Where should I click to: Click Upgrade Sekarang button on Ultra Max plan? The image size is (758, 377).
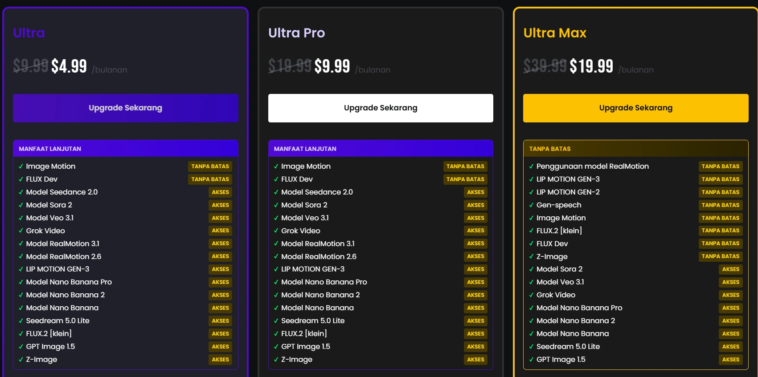[x=635, y=108]
